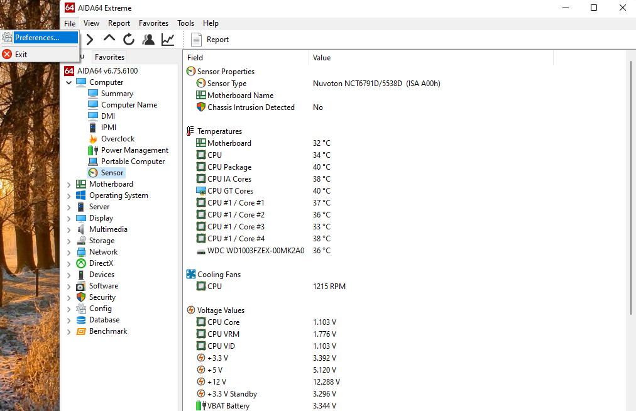
Task: Click the DirectX Xbox icon
Action: 81,263
